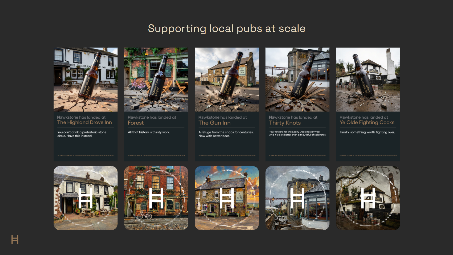Viewport: 453px width, 255px height.
Task: Click the white H logo on The Gun Inn painting
Action: (x=227, y=198)
